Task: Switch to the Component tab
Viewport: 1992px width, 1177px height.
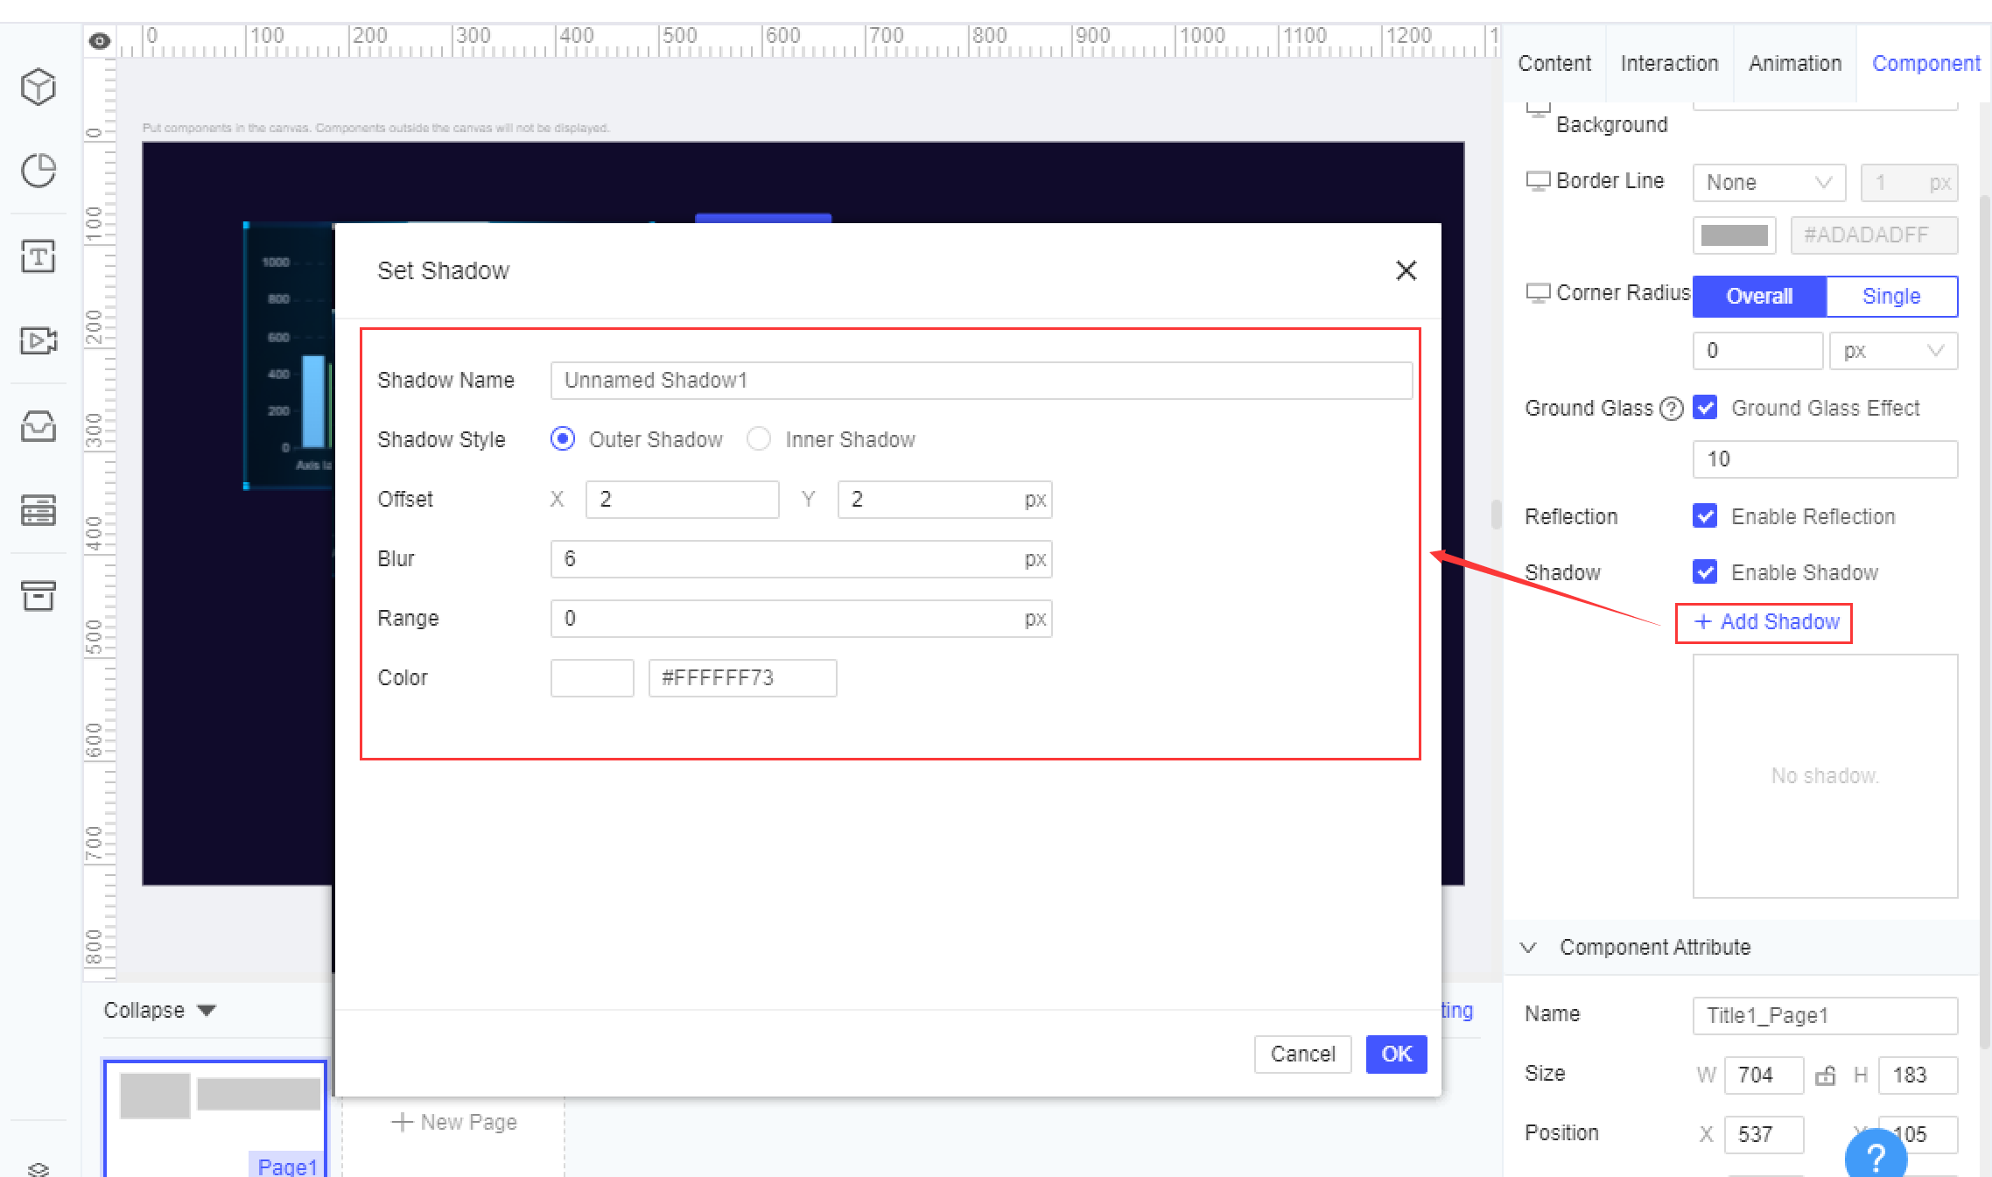Action: 1925,64
